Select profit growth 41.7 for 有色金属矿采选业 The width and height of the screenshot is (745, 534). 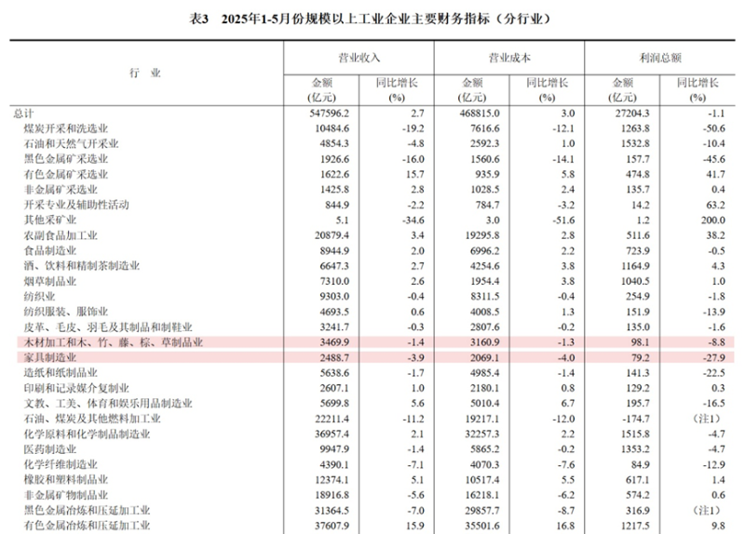pos(715,174)
